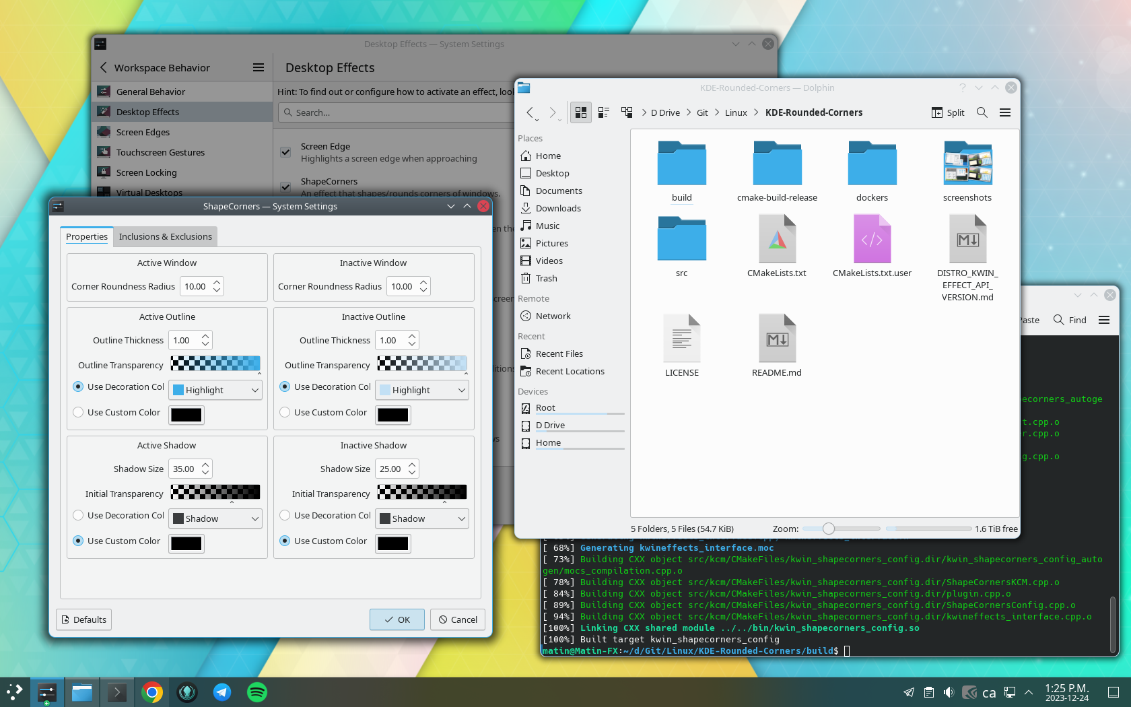Image resolution: width=1131 pixels, height=707 pixels.
Task: Launch Spotify from the taskbar
Action: [257, 692]
